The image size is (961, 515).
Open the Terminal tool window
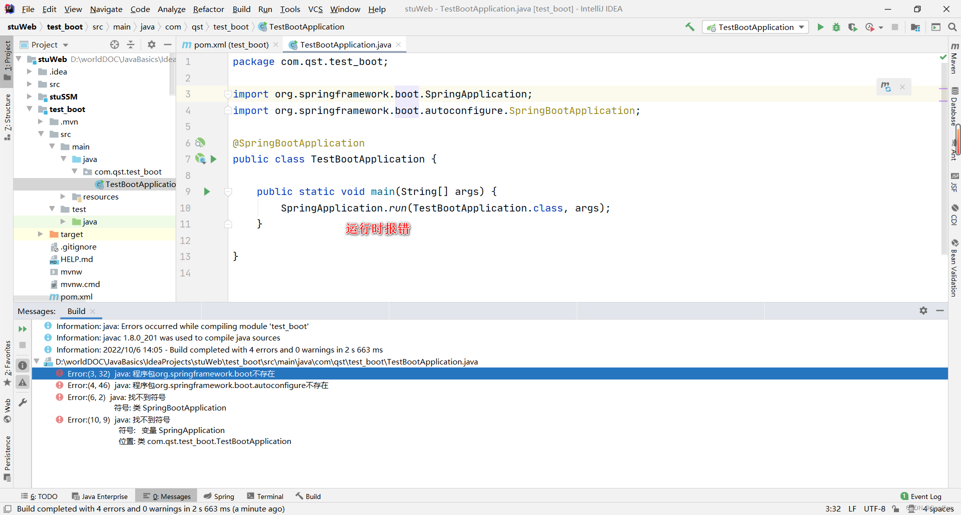265,496
